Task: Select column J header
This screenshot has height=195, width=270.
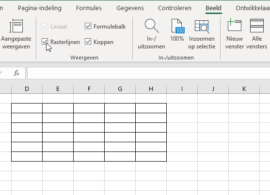Action: pos(213,89)
